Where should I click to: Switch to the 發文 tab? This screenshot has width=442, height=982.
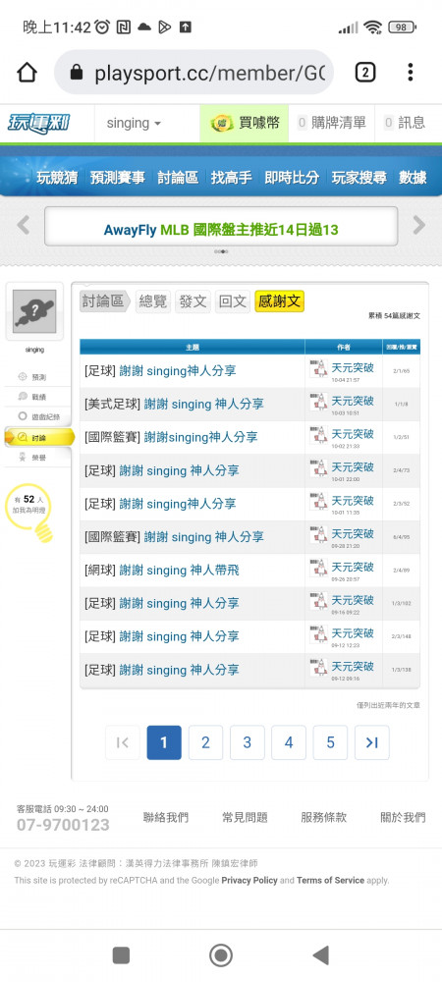coord(193,301)
